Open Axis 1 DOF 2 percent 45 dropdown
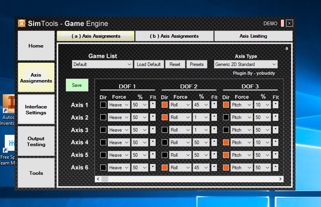321x207 pixels. coord(201,105)
